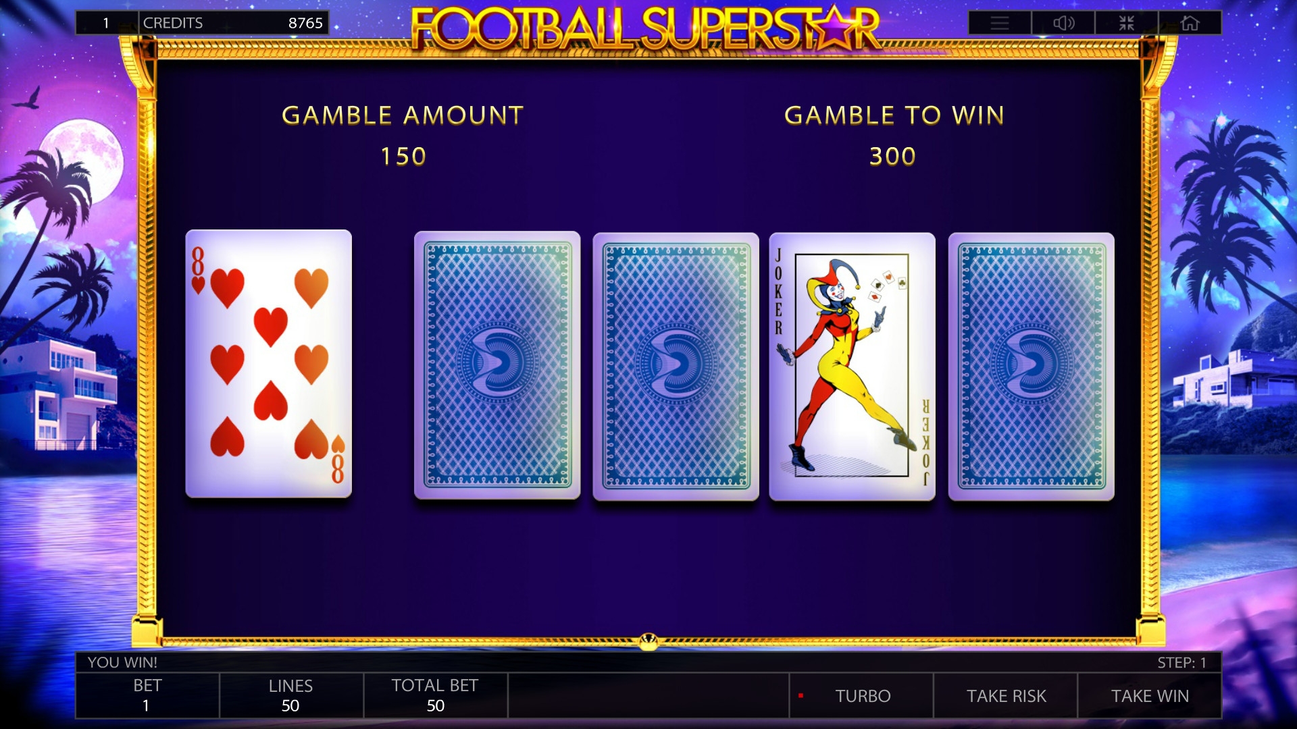
Task: Collect winnings with TAKE WIN
Action: click(x=1150, y=696)
